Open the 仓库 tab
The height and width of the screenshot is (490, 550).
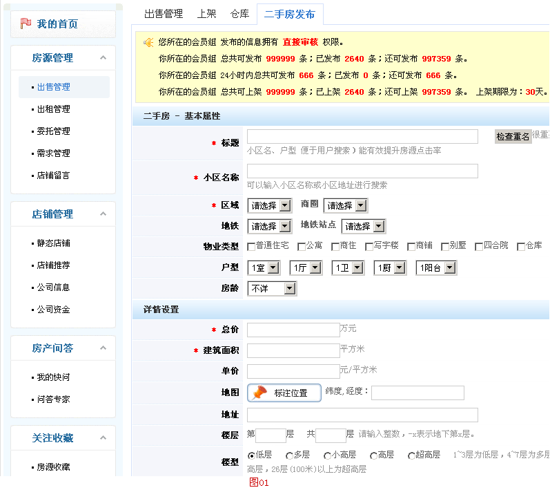(x=239, y=14)
